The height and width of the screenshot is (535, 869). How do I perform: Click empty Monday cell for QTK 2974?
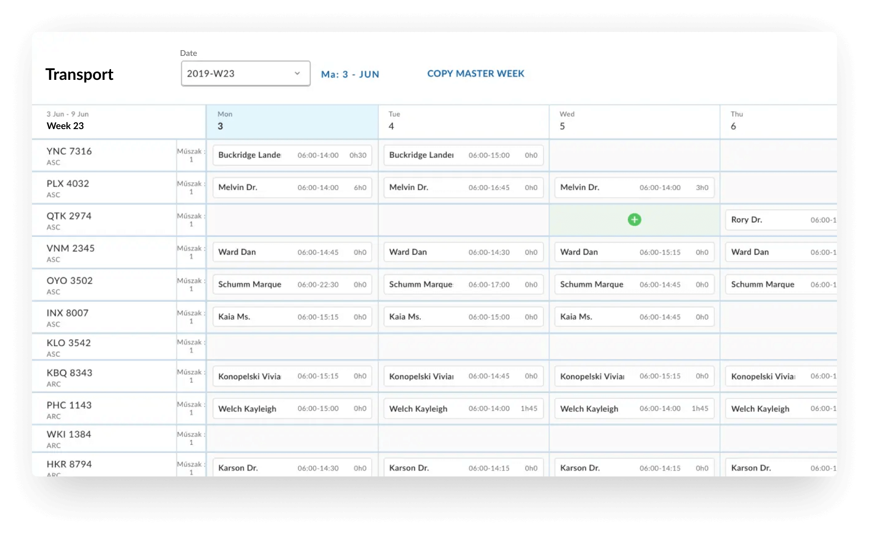[292, 220]
